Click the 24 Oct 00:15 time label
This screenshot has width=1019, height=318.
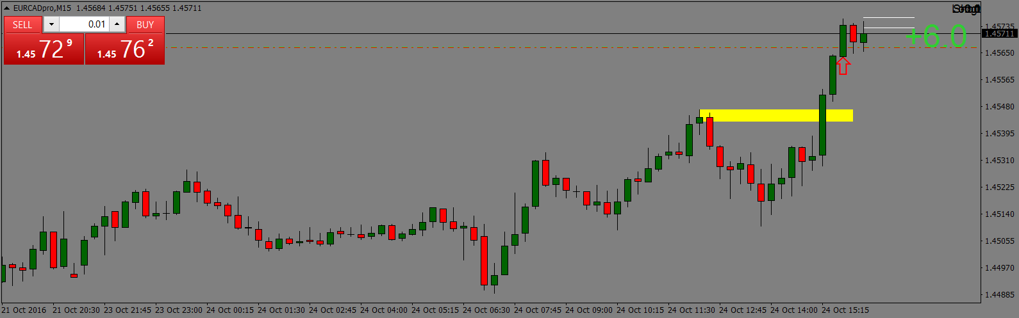click(230, 310)
